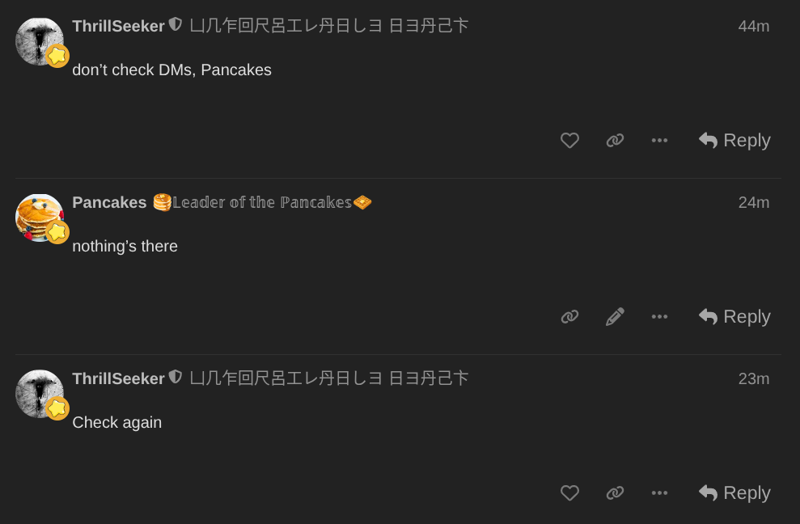Click the shield icon beside ThrillSeeker at 44m
Image resolution: width=800 pixels, height=524 pixels.
[x=176, y=25]
